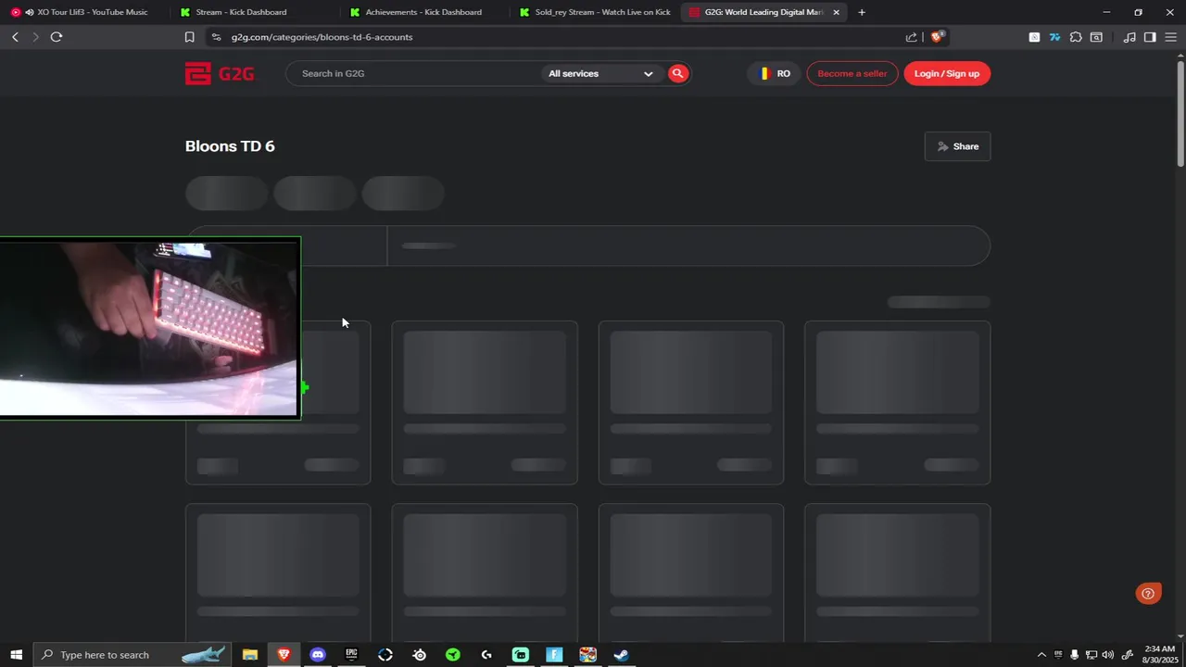Open Steam from the taskbar
This screenshot has height=667, width=1186.
click(x=622, y=655)
